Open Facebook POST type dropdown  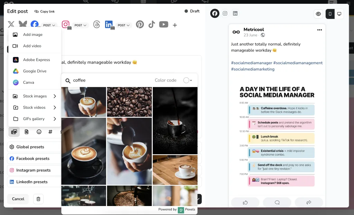click(x=49, y=25)
